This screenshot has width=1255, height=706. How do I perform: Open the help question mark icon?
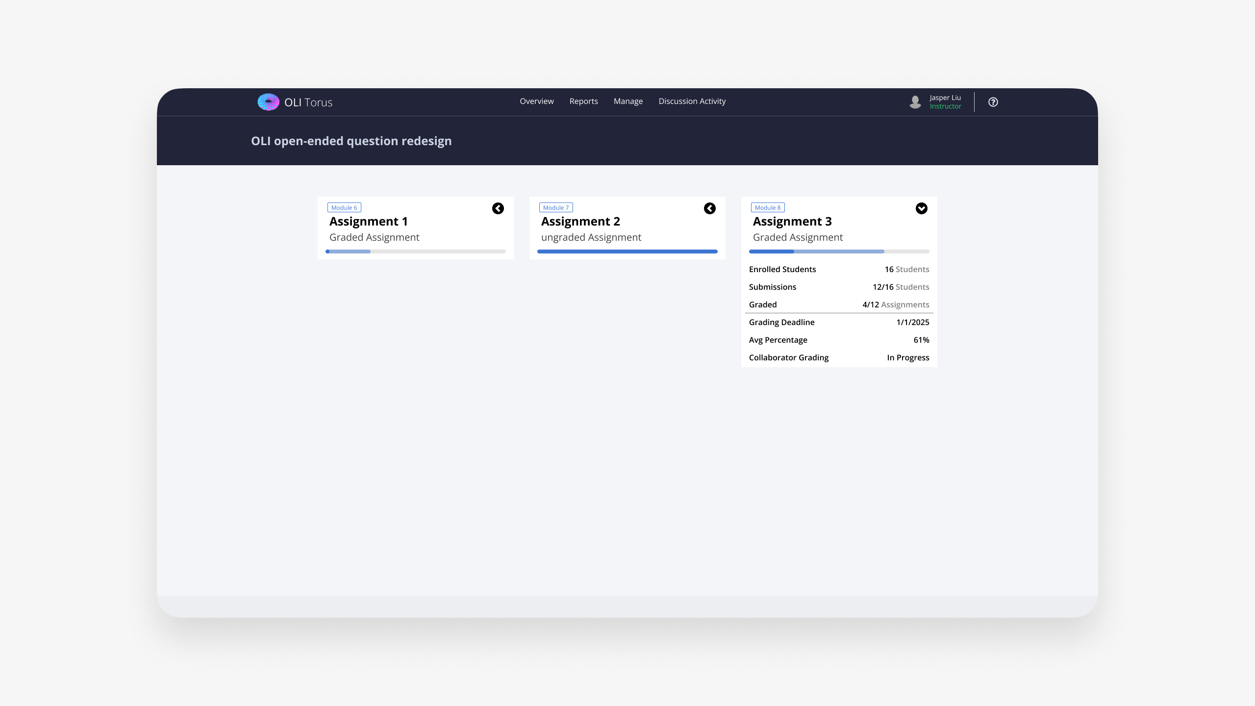(993, 102)
